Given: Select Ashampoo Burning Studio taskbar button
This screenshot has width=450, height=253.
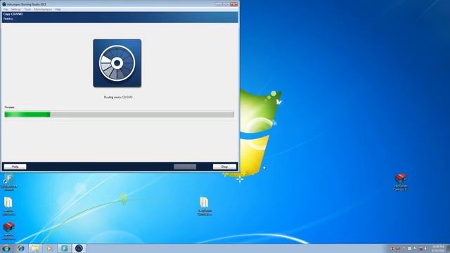Looking at the screenshot, I should 79,248.
